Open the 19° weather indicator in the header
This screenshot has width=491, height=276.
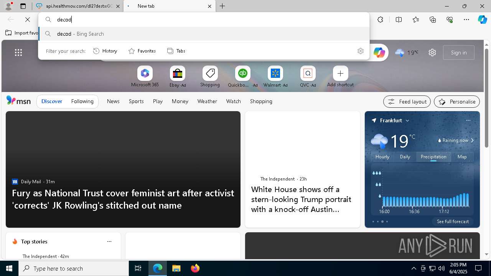pos(407,53)
